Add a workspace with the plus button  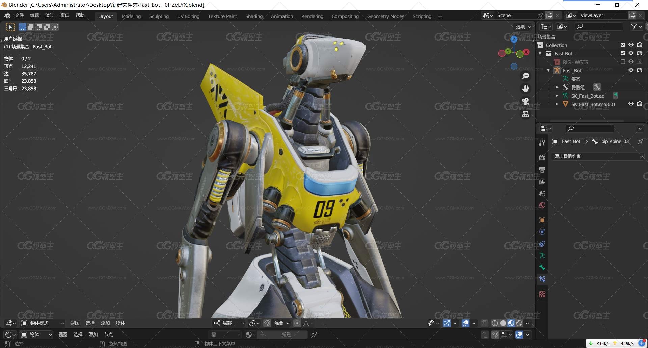tap(440, 16)
